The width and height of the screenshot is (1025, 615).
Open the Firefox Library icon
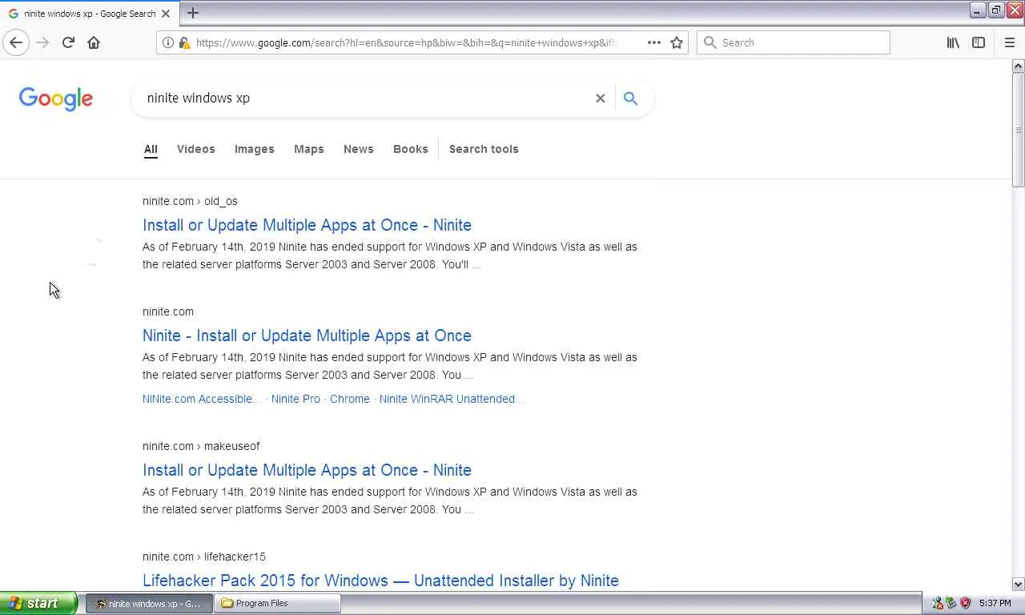(953, 42)
